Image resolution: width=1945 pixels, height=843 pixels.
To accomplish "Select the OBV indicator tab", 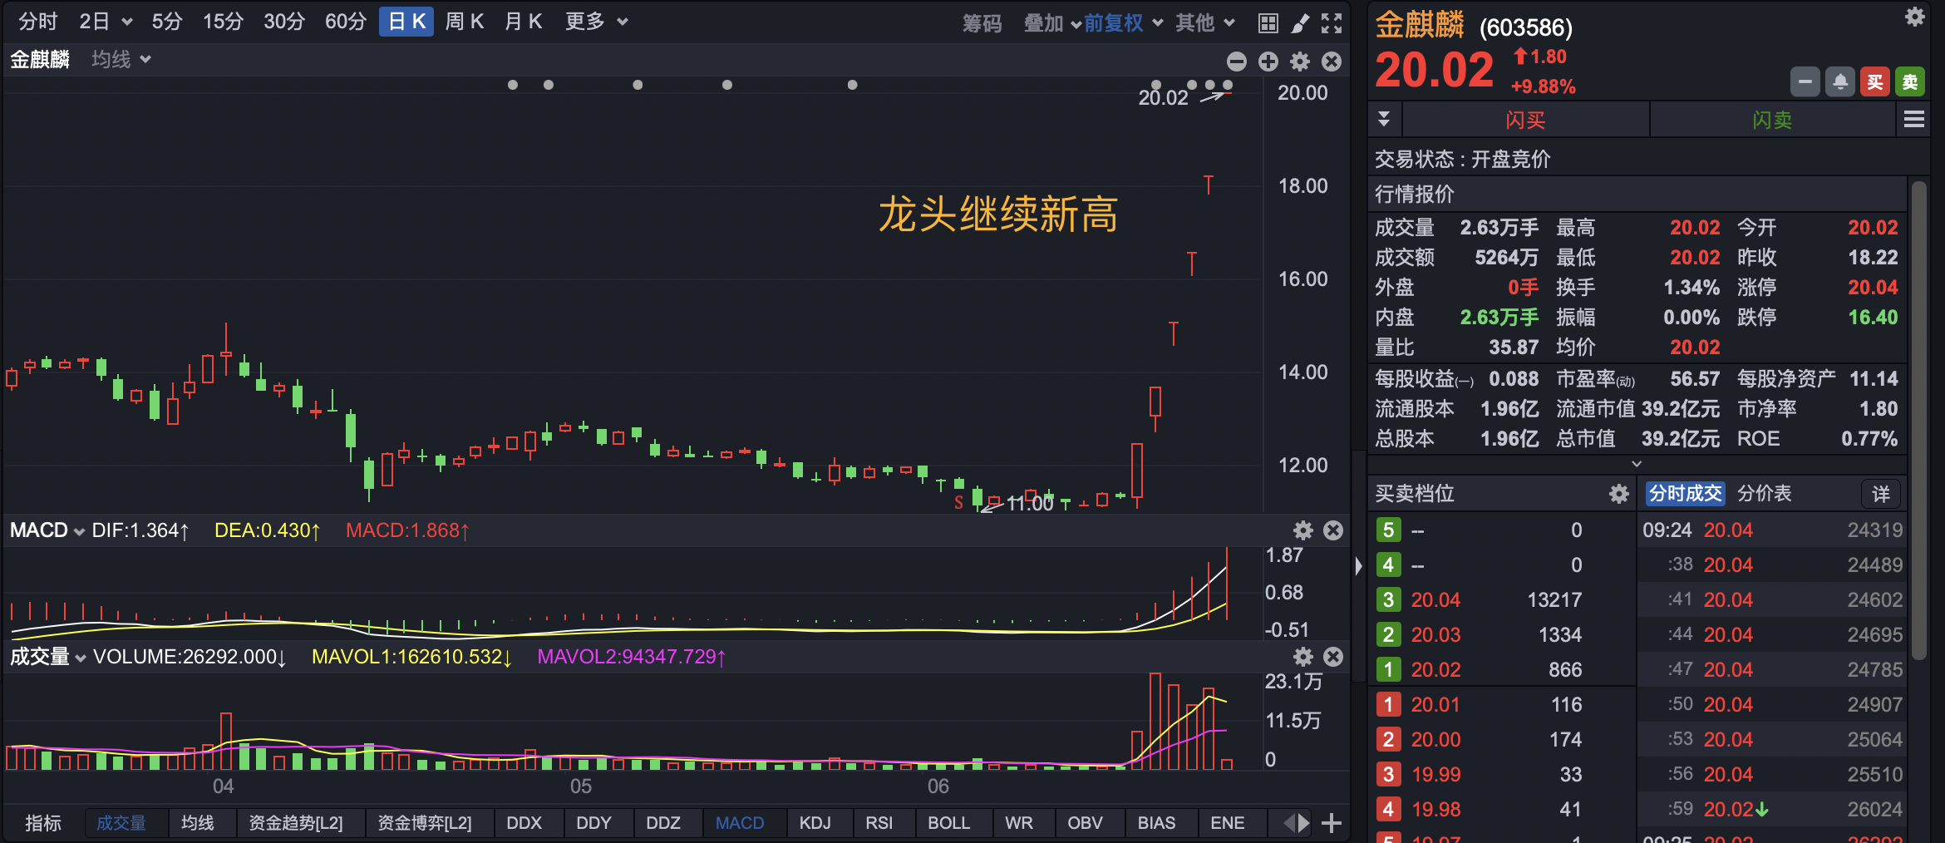I will pyautogui.click(x=1085, y=823).
